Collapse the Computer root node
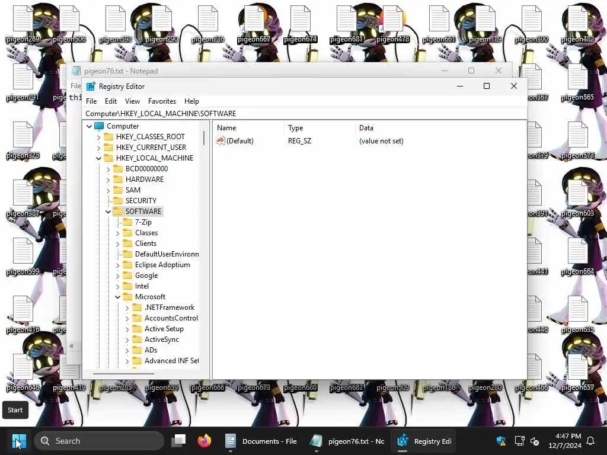The width and height of the screenshot is (607, 455). 89,126
